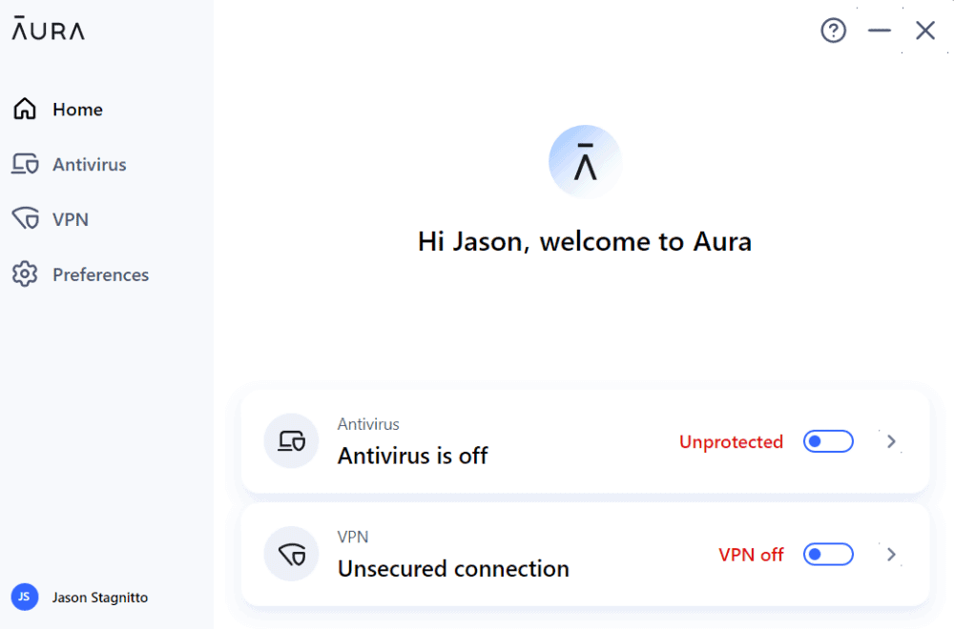
Task: Enable the Antivirus protection toggle
Action: pos(827,441)
